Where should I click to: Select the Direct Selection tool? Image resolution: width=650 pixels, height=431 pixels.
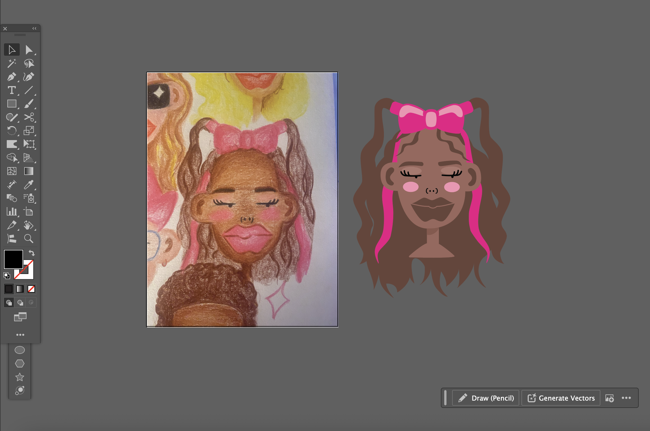point(29,50)
